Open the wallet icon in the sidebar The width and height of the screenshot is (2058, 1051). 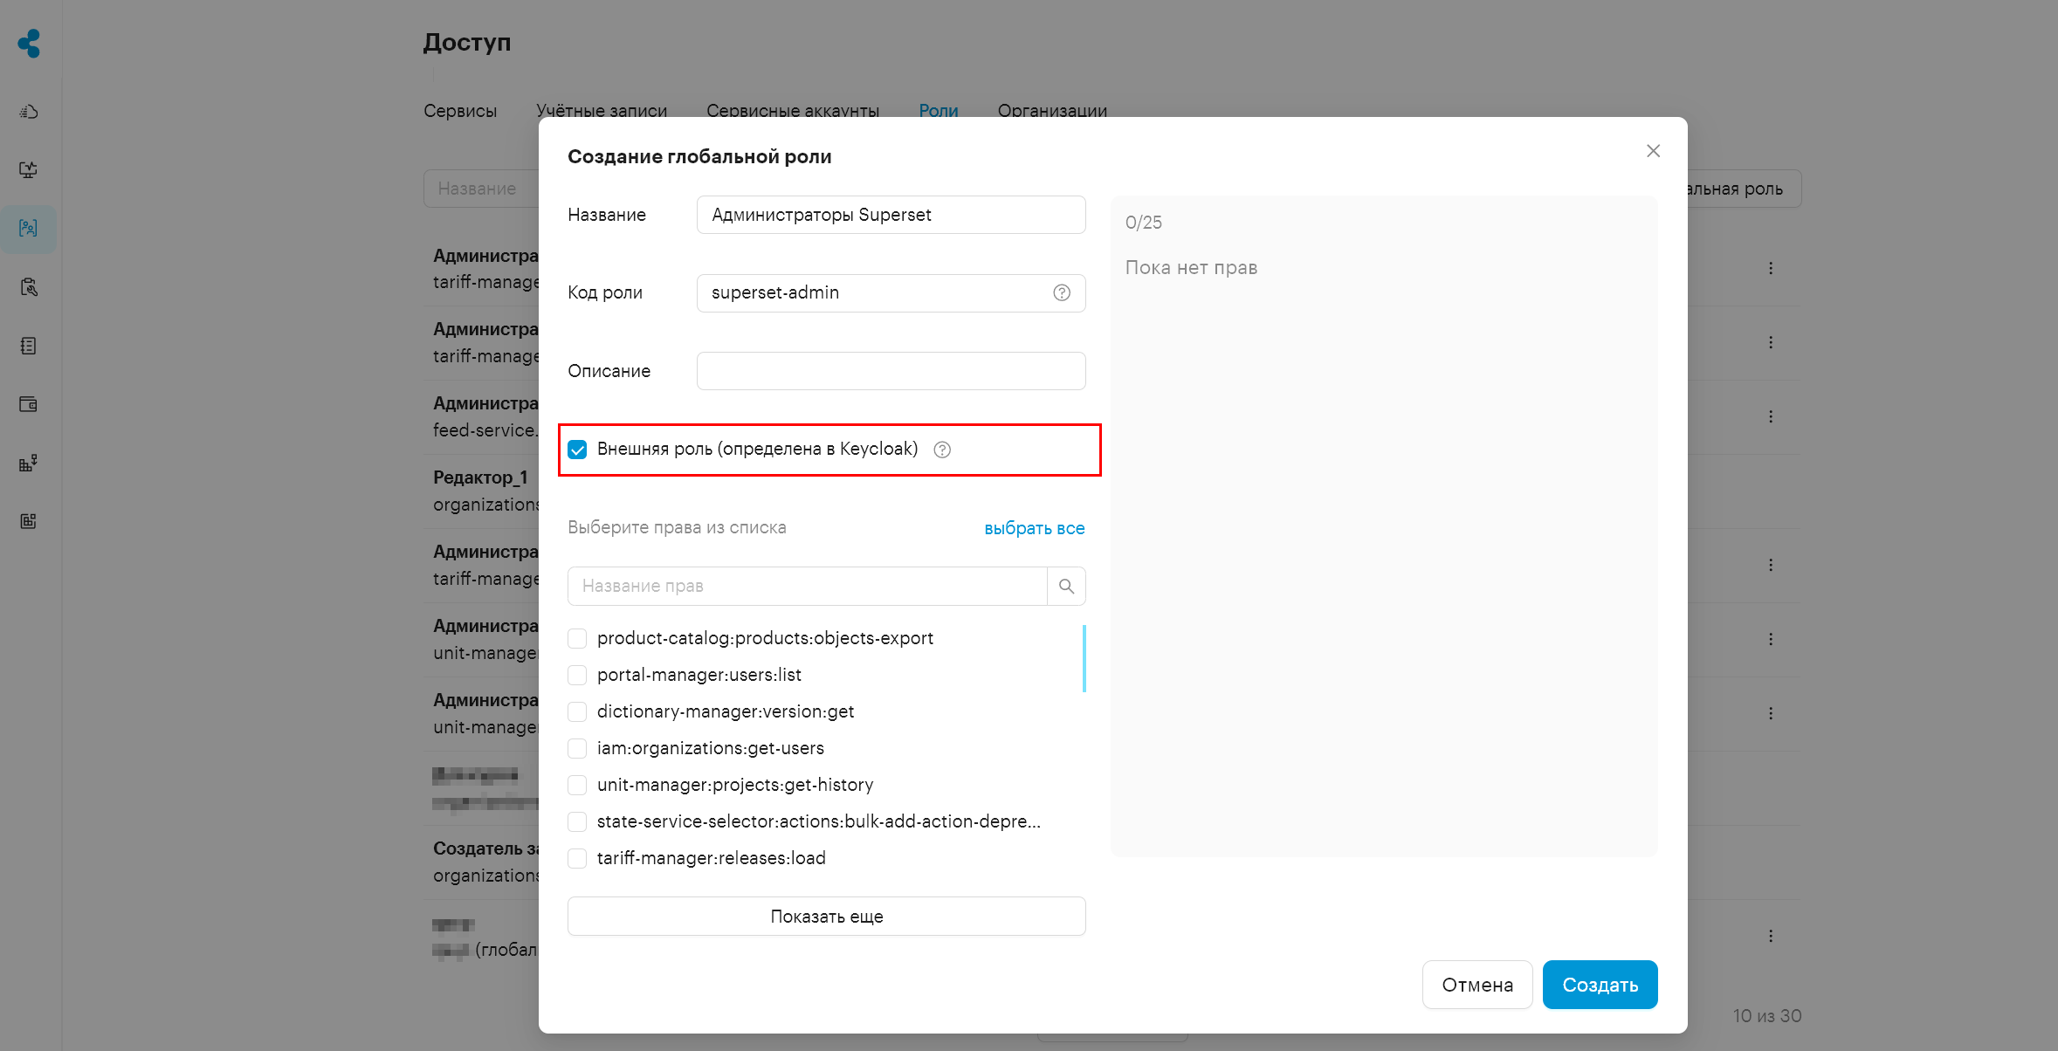[29, 404]
